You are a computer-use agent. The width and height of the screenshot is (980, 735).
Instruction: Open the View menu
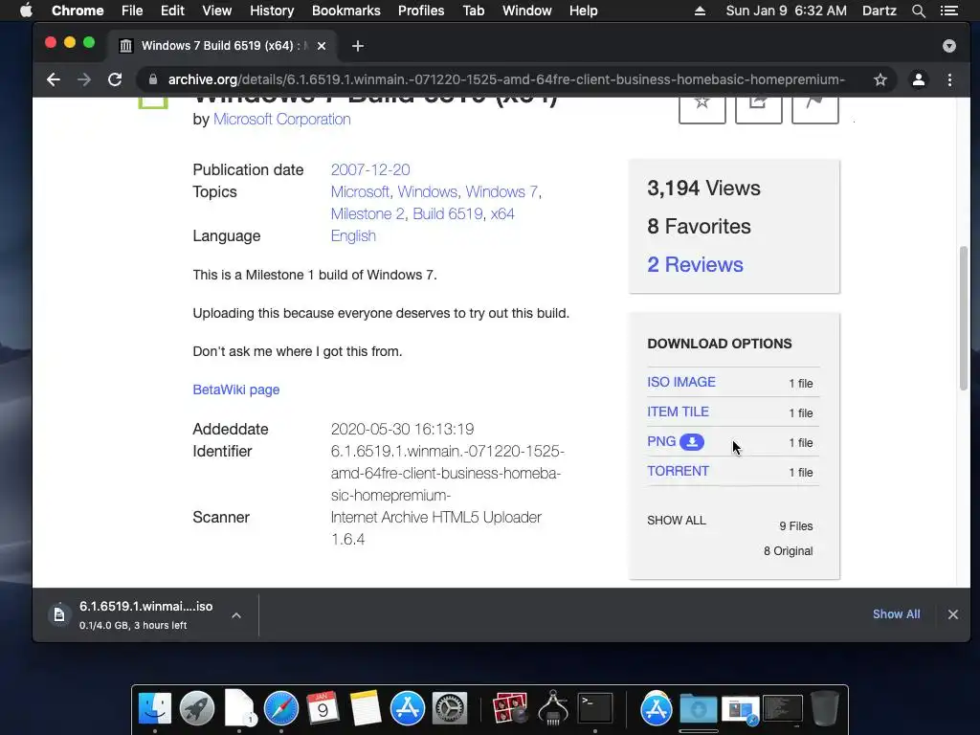[217, 11]
